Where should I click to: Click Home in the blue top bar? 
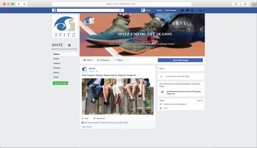[x=159, y=10]
